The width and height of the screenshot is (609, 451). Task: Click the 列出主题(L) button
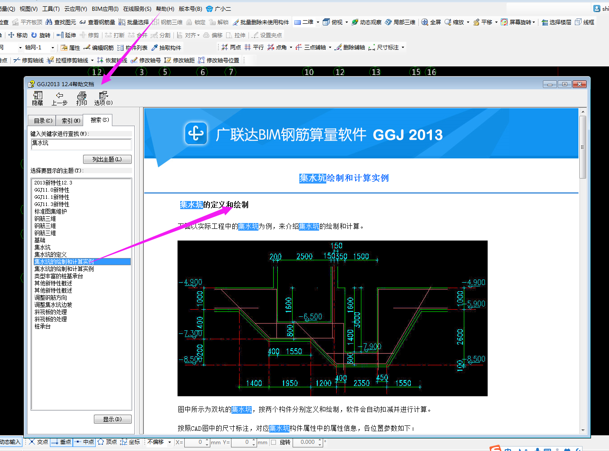[x=107, y=159]
